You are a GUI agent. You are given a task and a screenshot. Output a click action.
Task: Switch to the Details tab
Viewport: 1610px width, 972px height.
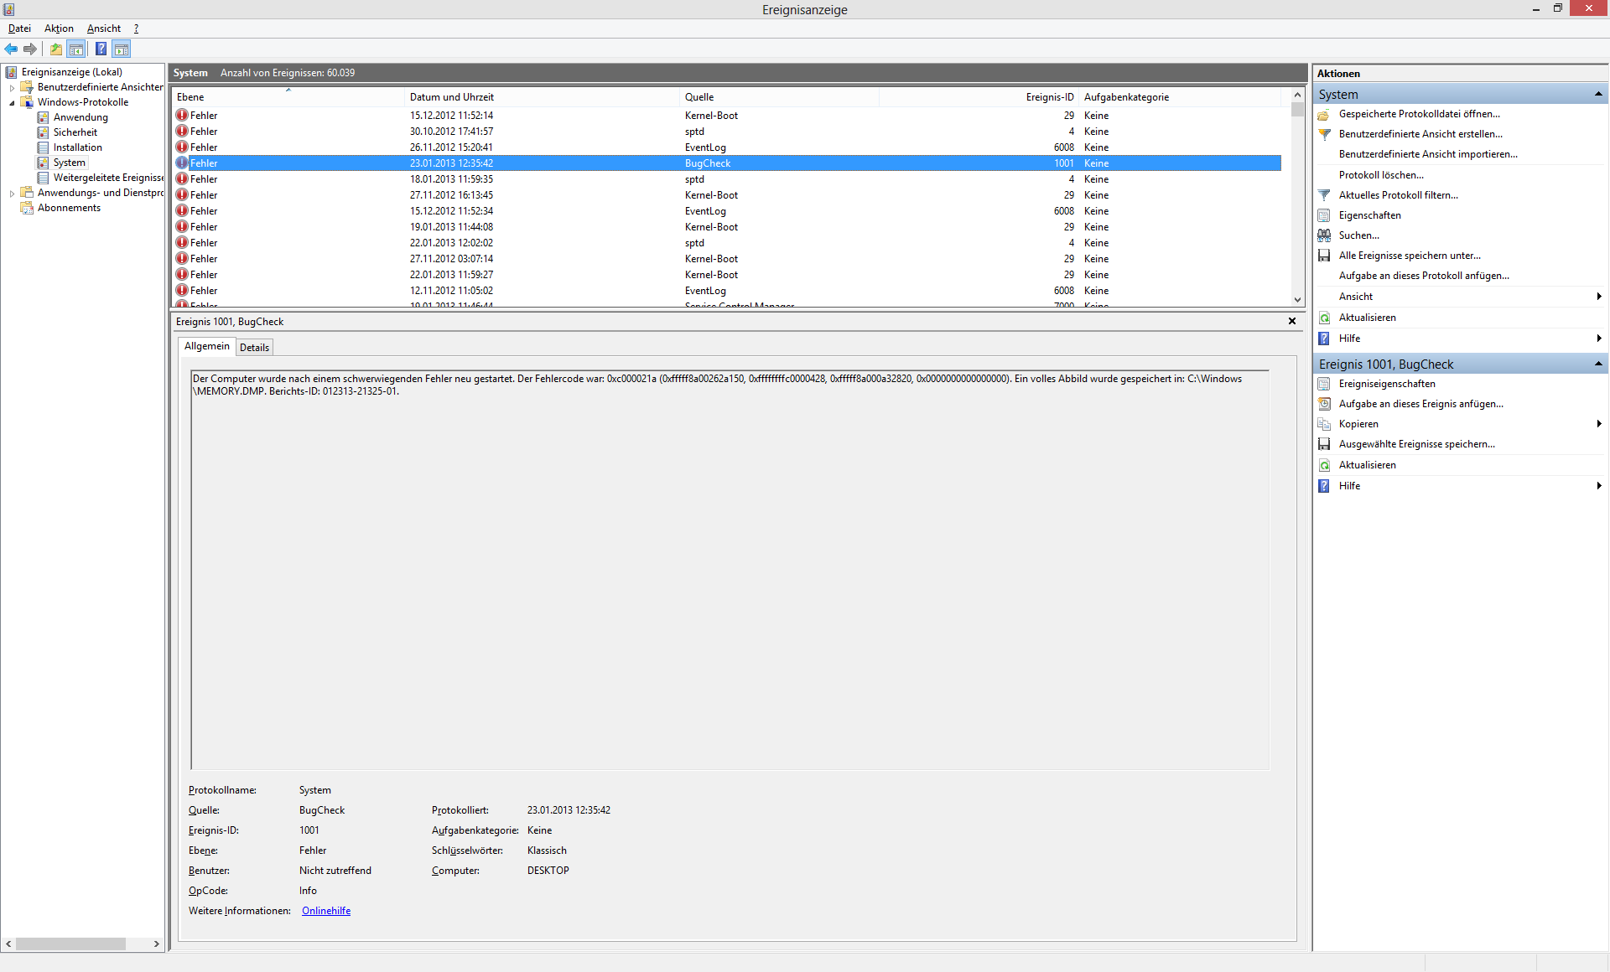(254, 347)
